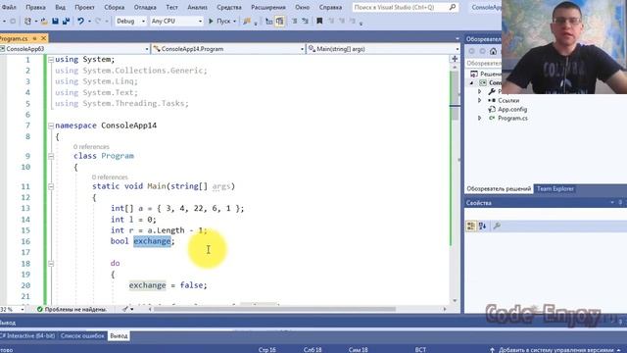
Task: Click the Undo arrow icon
Action: pyautogui.click(x=80, y=21)
